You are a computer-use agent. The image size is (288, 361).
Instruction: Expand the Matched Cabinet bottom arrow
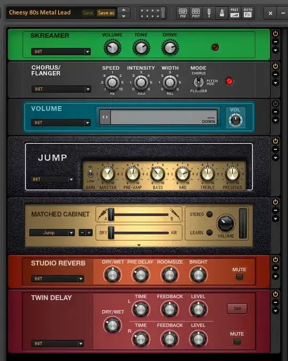point(139,245)
